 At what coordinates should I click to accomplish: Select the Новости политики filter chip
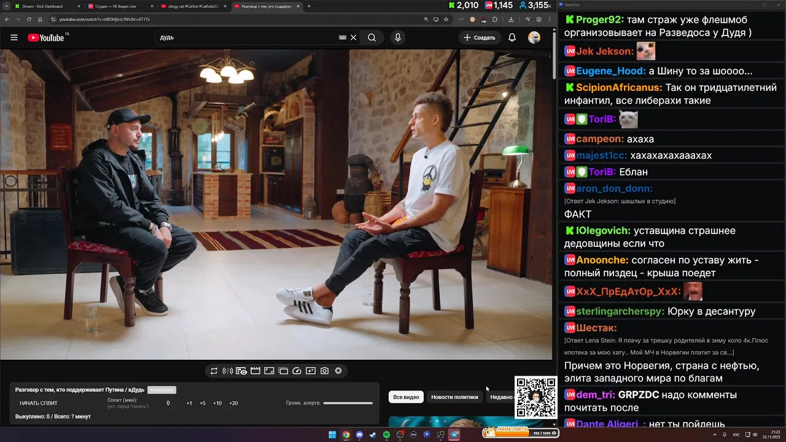pyautogui.click(x=454, y=397)
